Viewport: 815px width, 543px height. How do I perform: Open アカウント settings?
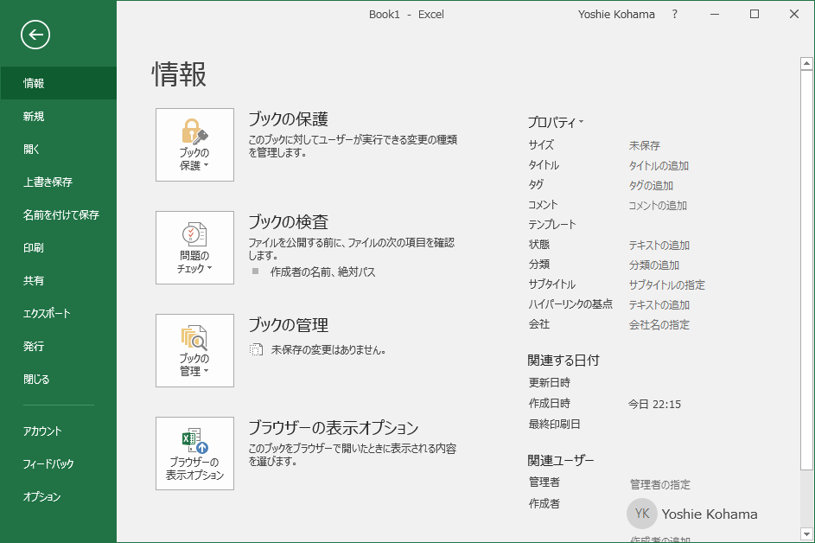click(58, 431)
